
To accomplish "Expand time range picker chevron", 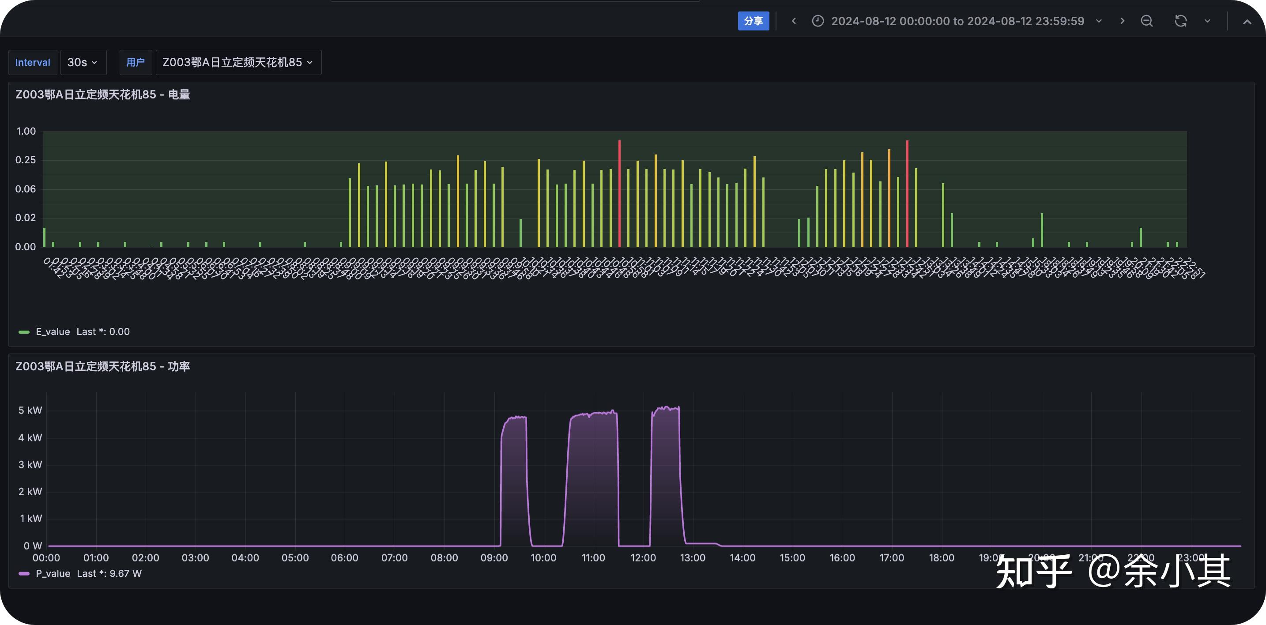I will (x=1099, y=21).
